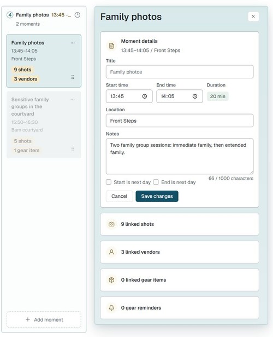This screenshot has height=337, width=273.
Task: Open three-dot menu on Sensitive family groups card
Action: click(x=73, y=100)
